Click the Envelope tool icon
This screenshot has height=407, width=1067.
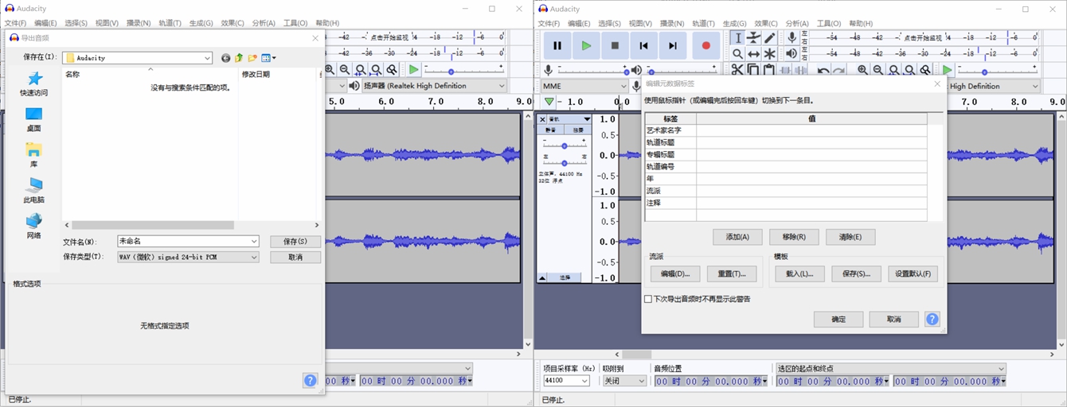point(753,38)
